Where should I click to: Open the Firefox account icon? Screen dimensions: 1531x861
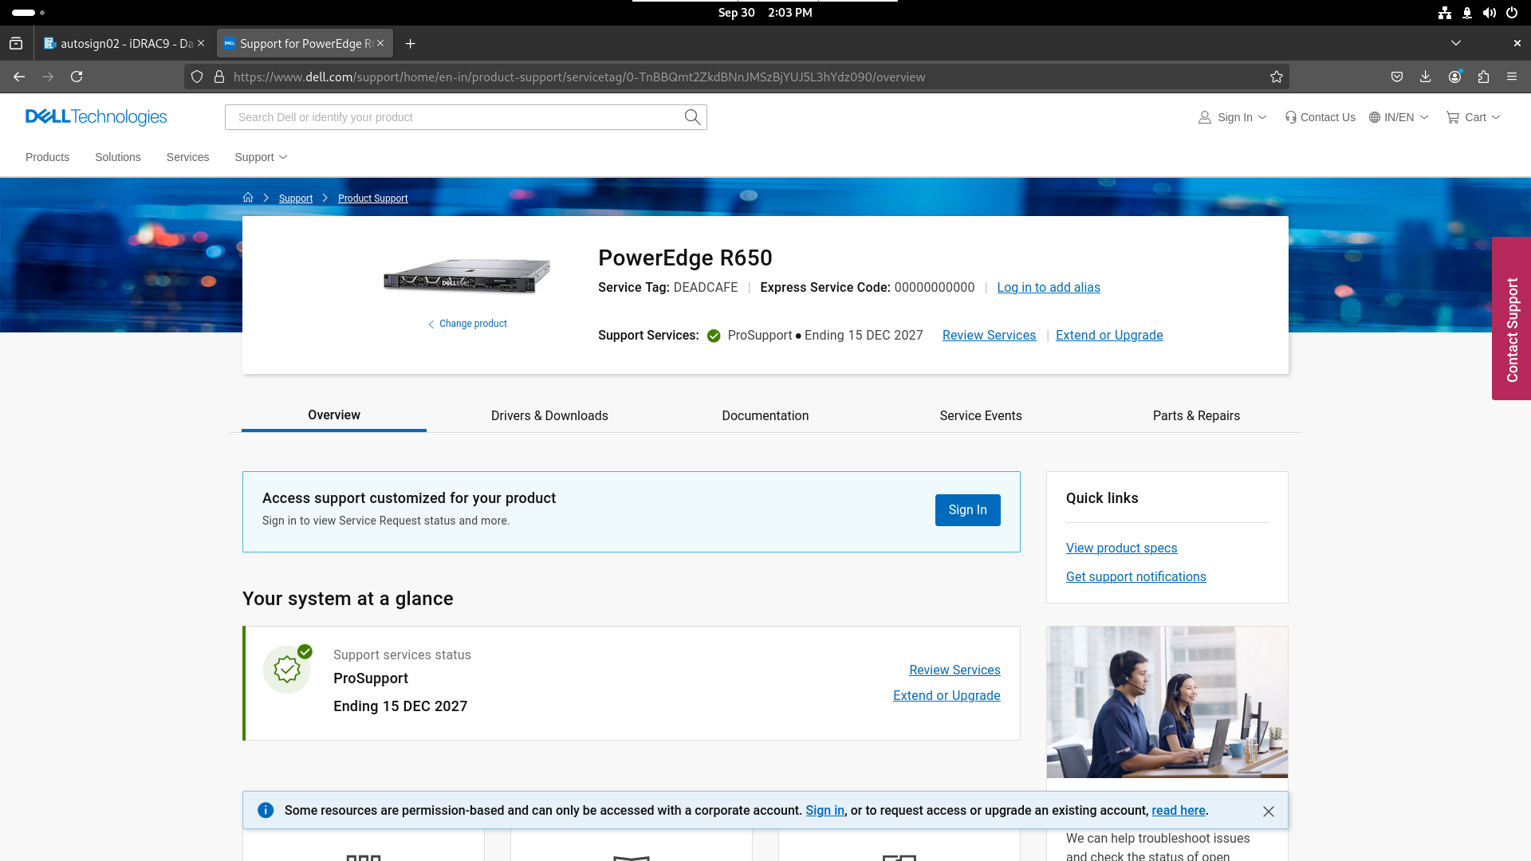point(1455,77)
